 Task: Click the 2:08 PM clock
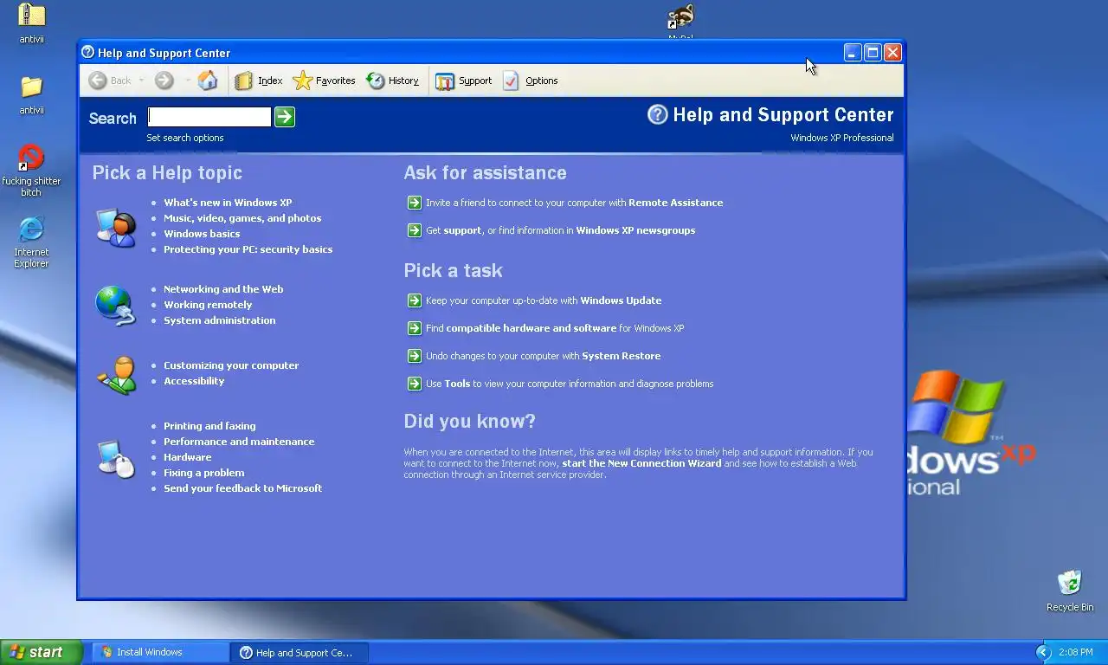coord(1076,652)
